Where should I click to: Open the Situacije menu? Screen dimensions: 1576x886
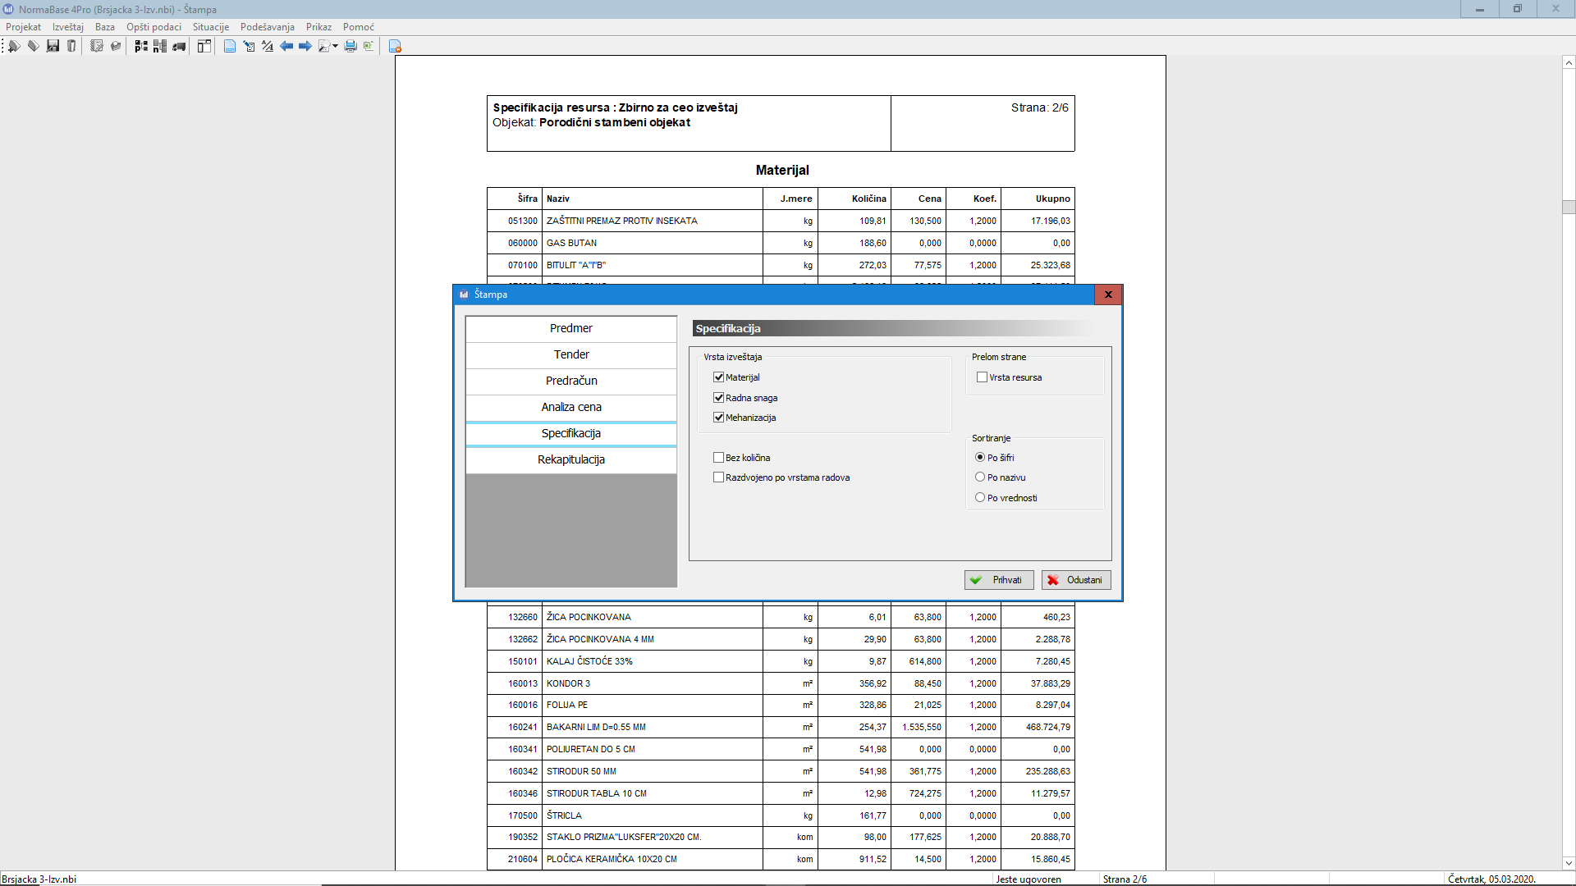pyautogui.click(x=211, y=27)
